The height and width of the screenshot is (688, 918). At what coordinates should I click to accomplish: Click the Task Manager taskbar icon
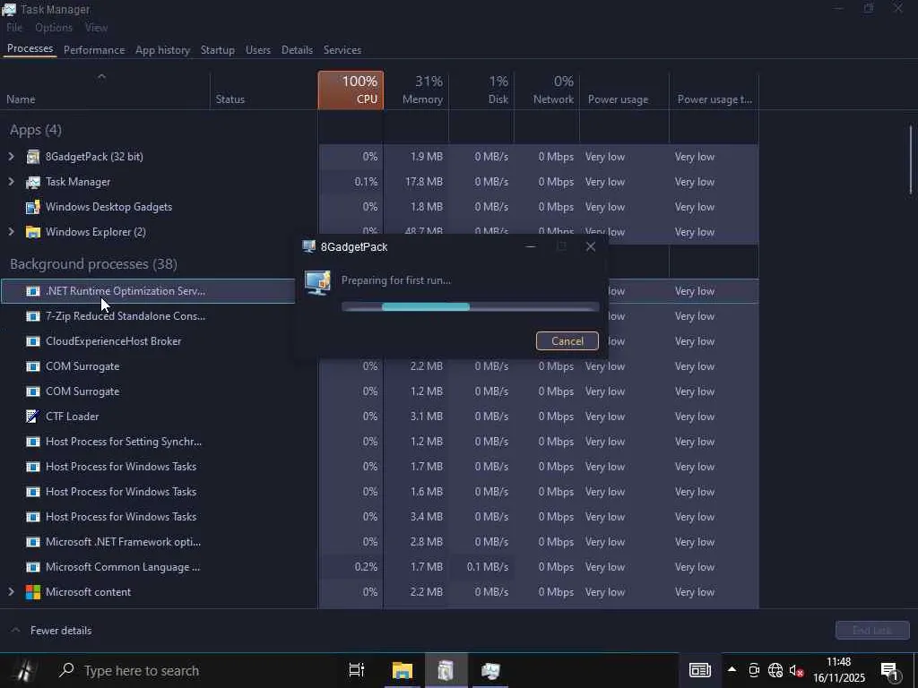[490, 670]
